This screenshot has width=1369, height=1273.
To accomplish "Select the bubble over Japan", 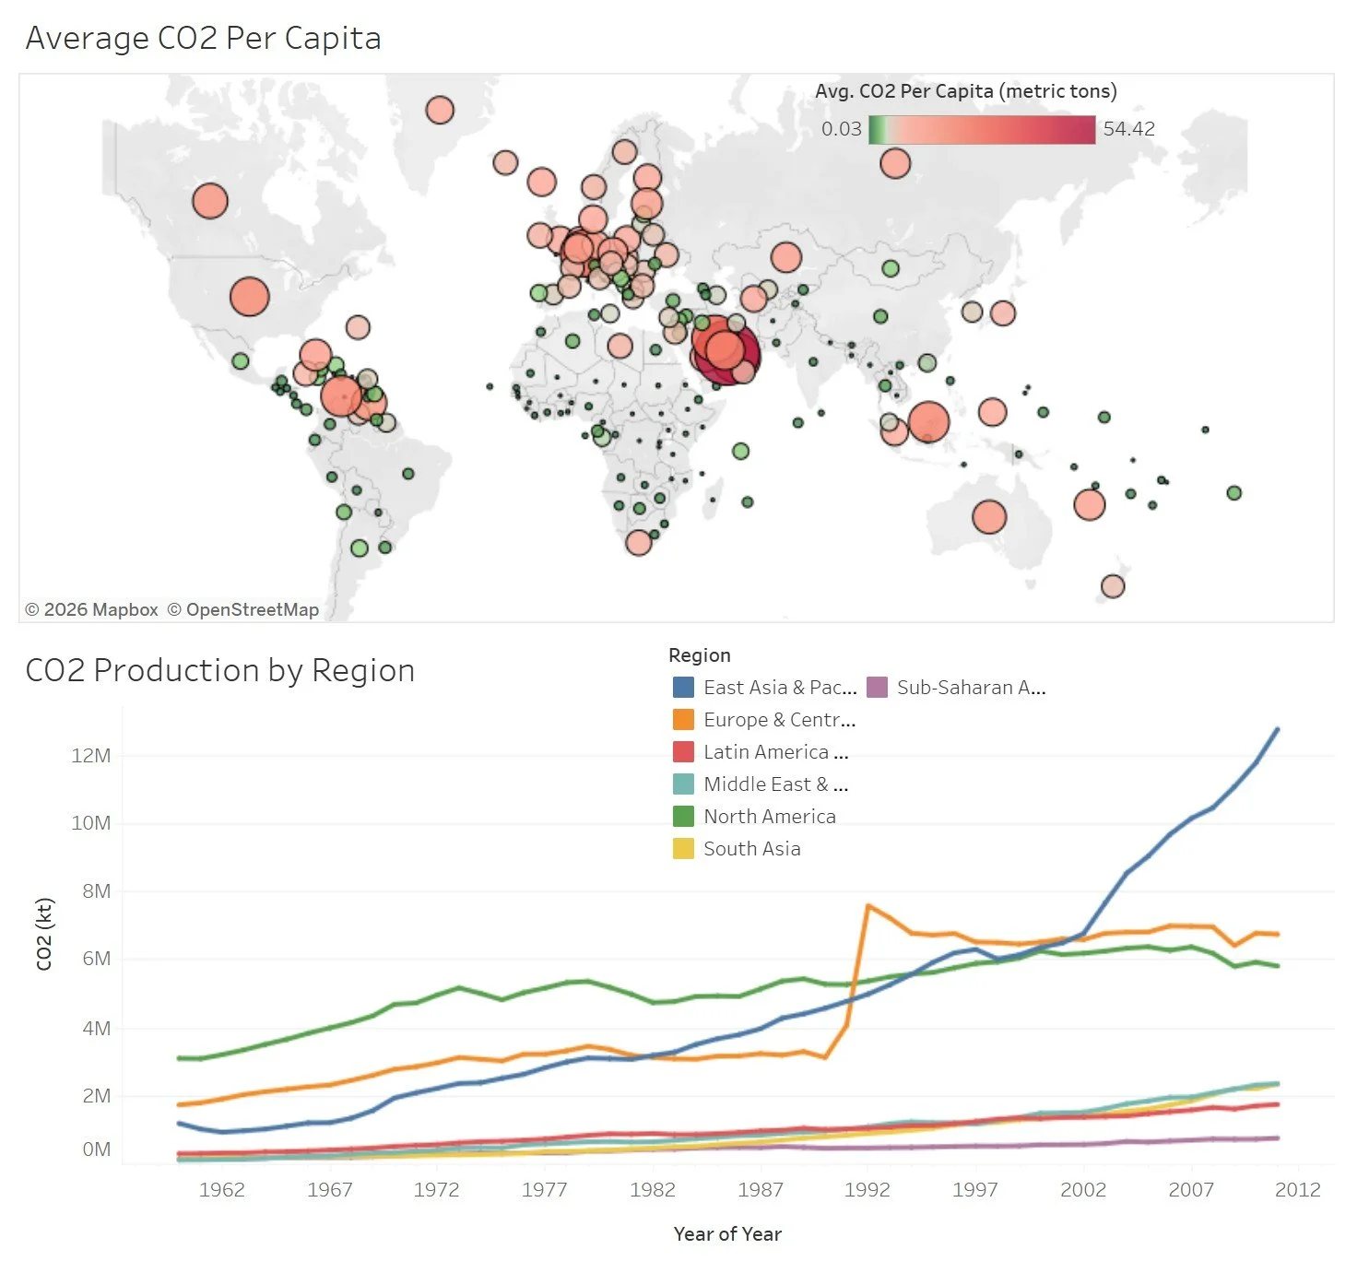I will point(1003,313).
